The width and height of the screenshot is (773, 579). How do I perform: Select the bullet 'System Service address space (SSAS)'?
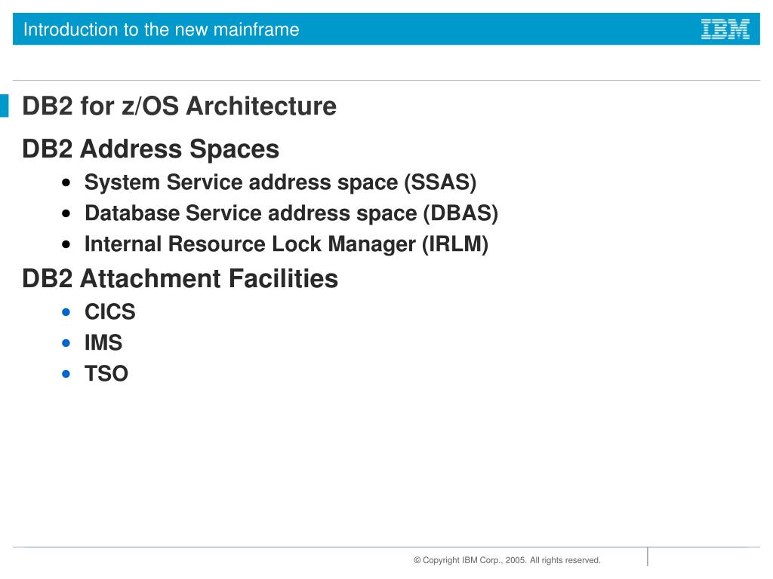281,182
